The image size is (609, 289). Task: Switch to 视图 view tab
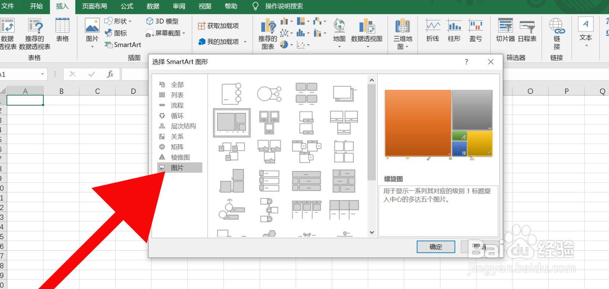pos(205,6)
